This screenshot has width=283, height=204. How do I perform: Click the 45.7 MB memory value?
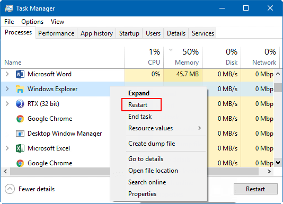click(x=188, y=74)
